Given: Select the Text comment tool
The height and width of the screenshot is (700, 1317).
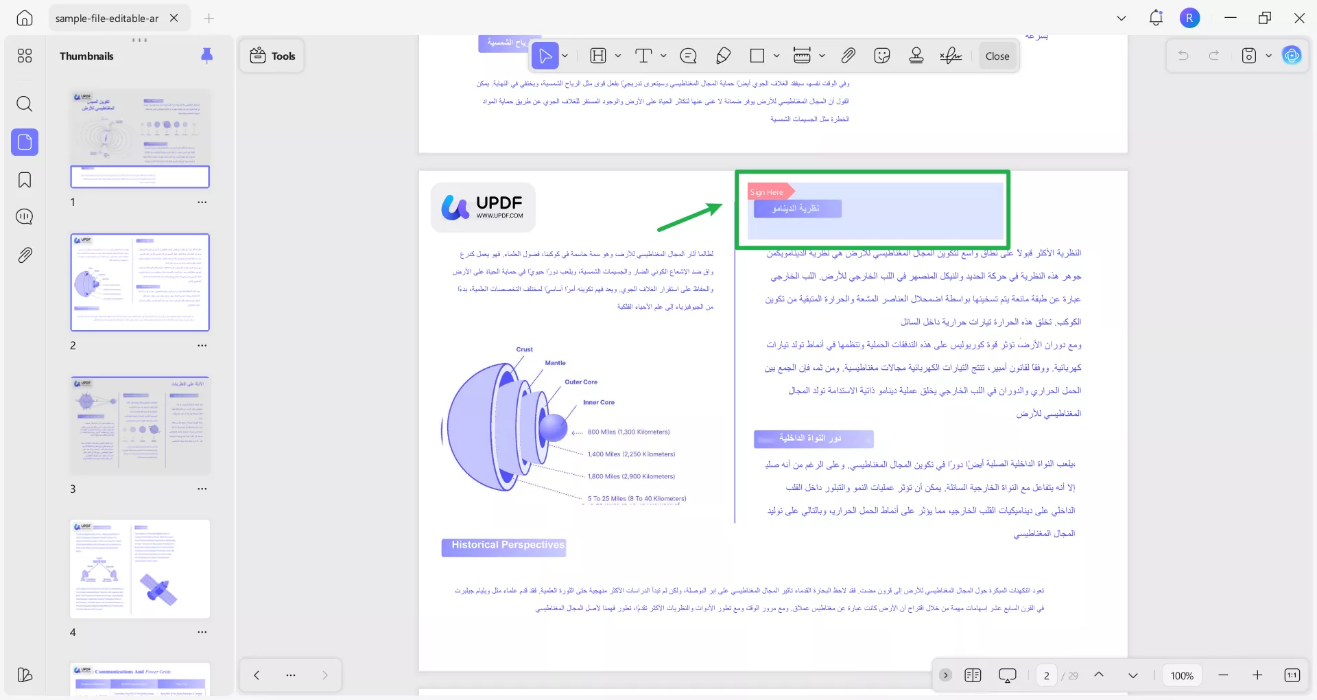Looking at the screenshot, I should coord(643,56).
